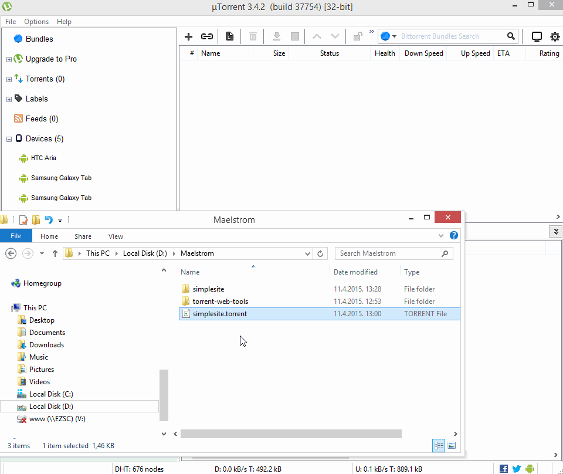Click the search magnifier in Bundles search
The width and height of the screenshot is (563, 474).
tap(511, 36)
